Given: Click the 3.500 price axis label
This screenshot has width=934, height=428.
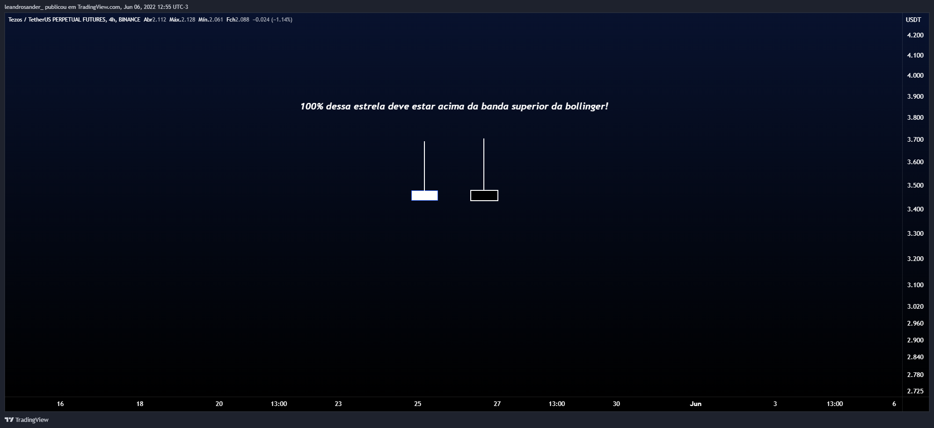Looking at the screenshot, I should pos(915,185).
